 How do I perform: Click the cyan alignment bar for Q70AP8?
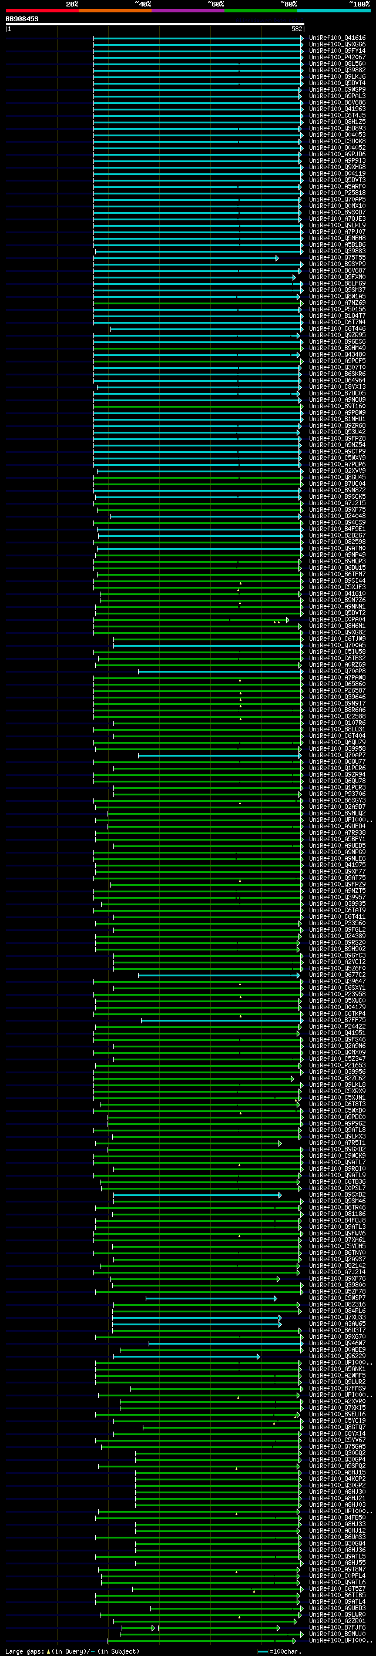[220, 671]
